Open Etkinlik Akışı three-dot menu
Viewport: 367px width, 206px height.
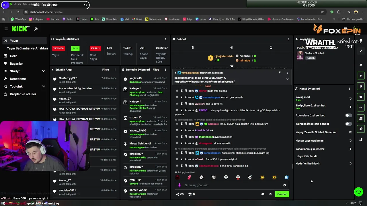115,70
